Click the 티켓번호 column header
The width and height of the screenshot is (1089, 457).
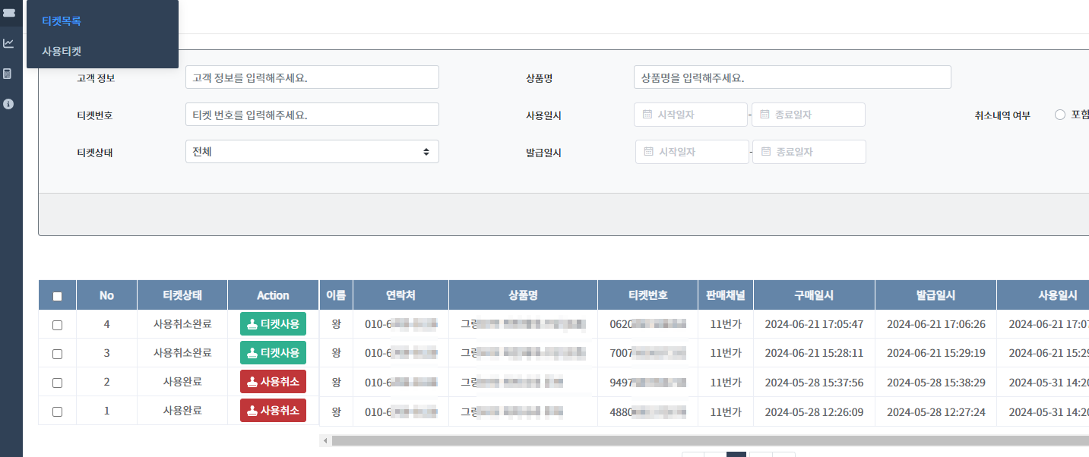pos(647,295)
